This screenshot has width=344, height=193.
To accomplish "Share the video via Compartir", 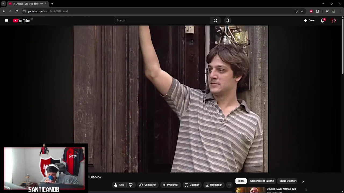I will (147, 185).
